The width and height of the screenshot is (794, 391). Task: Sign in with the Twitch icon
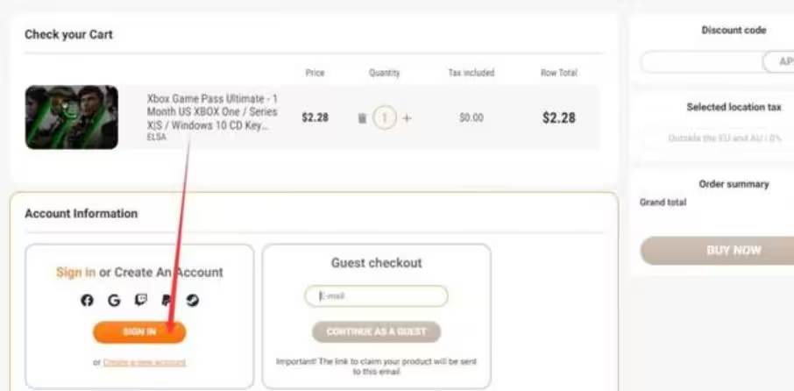pyautogui.click(x=141, y=301)
